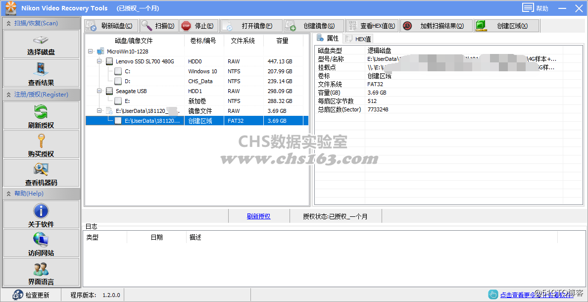Image resolution: width=588 pixels, height=302 pixels.
Task: Select the E: 新加卷 partition row
Action: point(197,101)
